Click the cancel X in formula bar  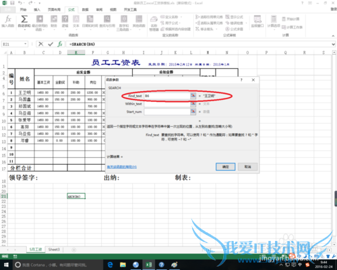pos(40,44)
